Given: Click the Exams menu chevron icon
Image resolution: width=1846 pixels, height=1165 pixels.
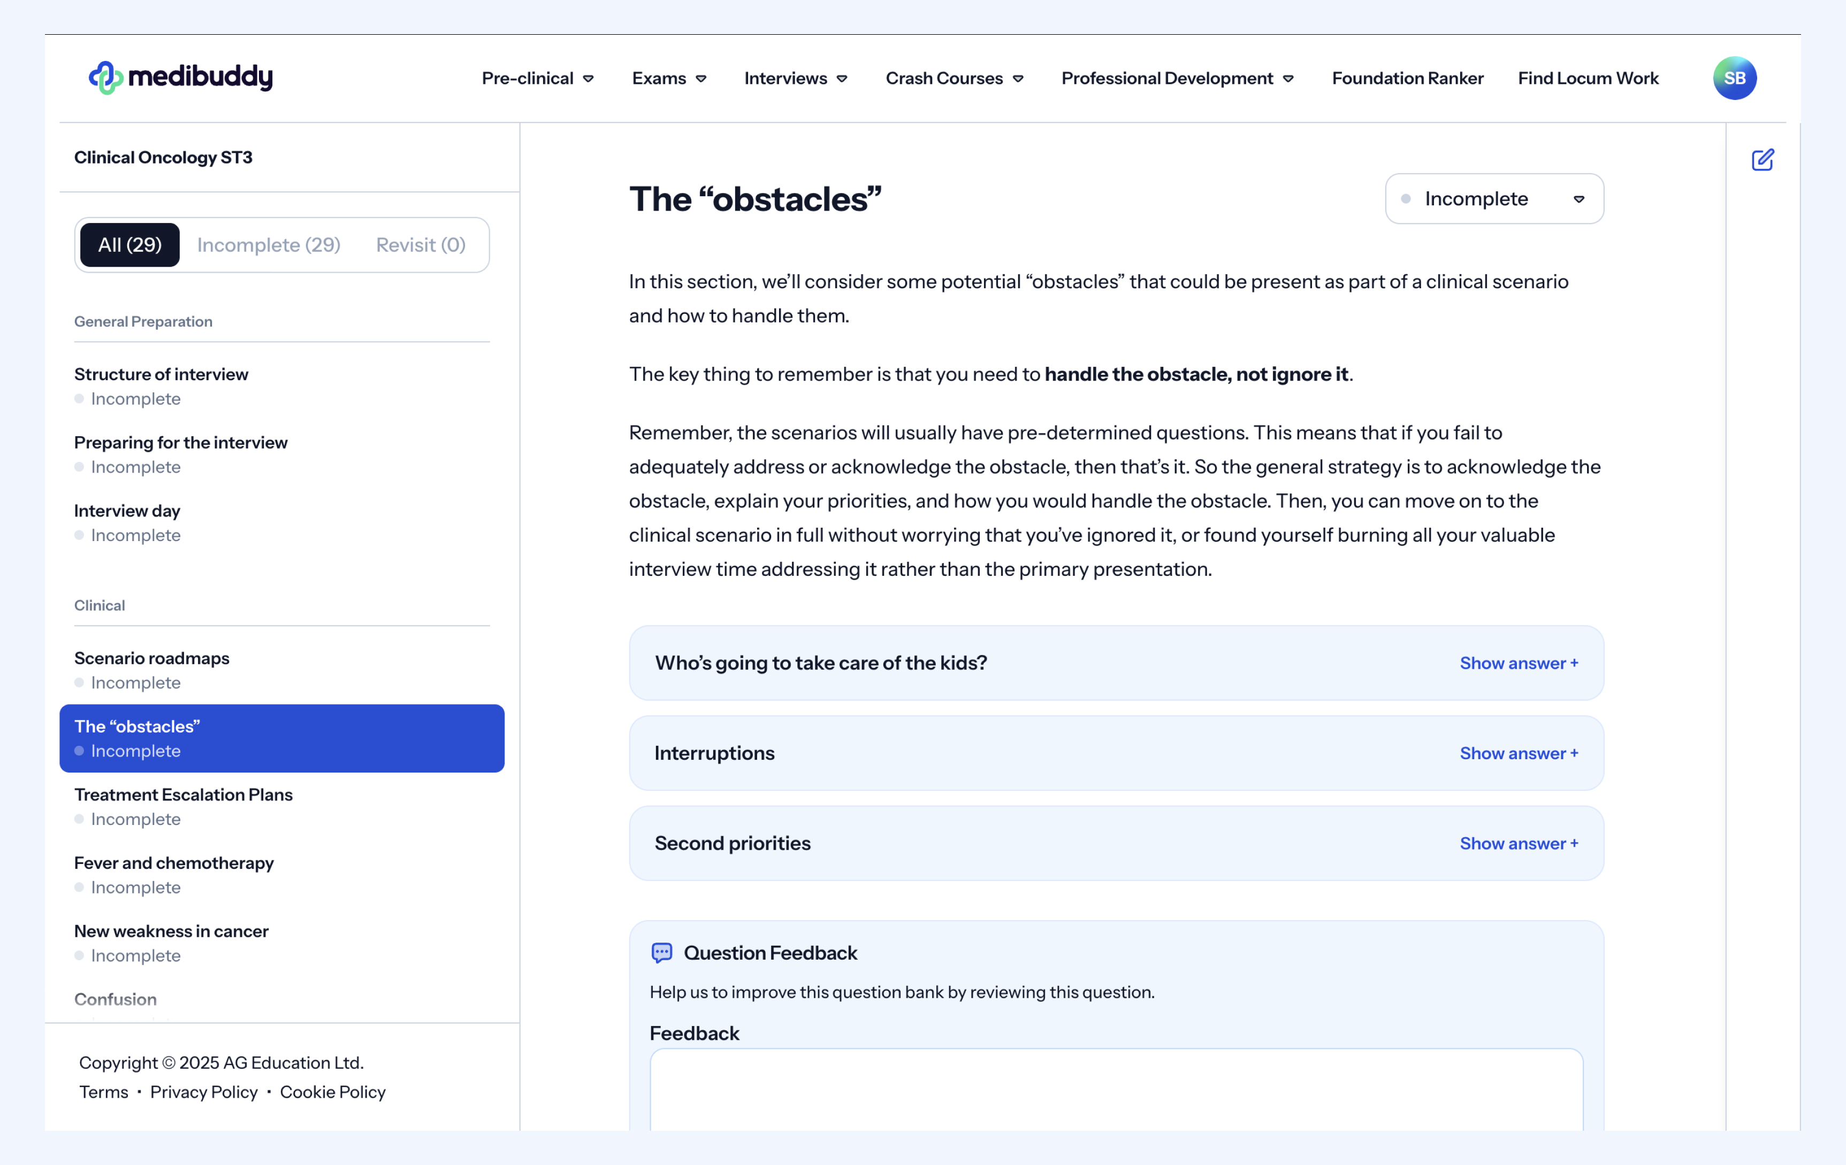Looking at the screenshot, I should [701, 79].
